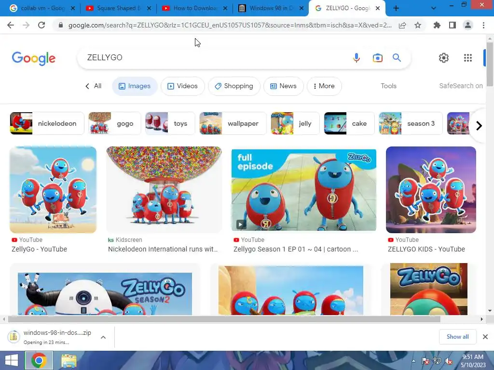Open Google quick settings gear
The width and height of the screenshot is (494, 370).
coord(444,58)
